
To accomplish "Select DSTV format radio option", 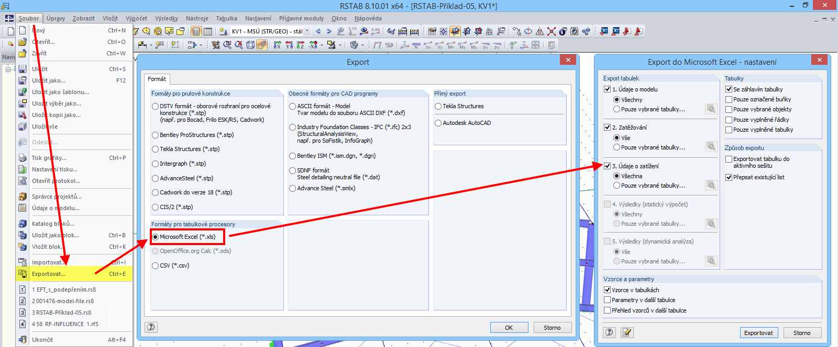I will click(155, 106).
